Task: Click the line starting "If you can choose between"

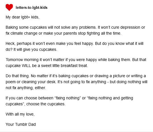Action: (x=69, y=98)
